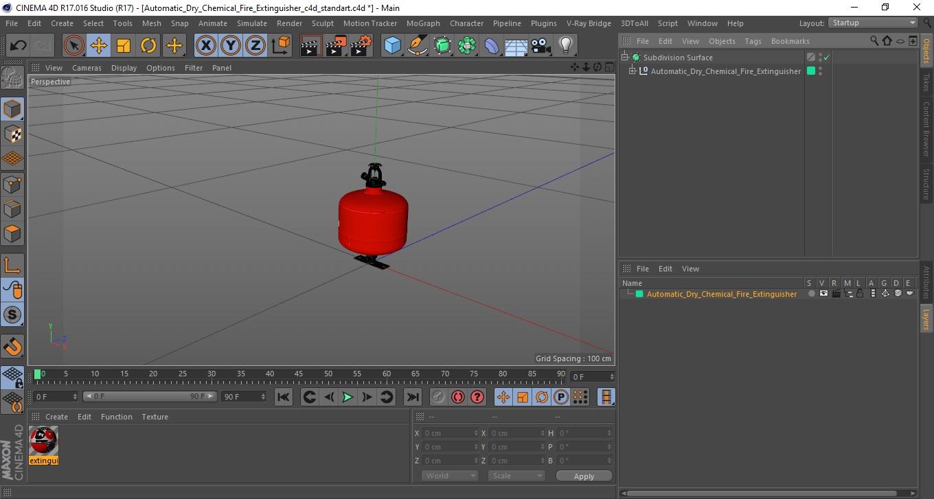Go to end of animation
This screenshot has height=499, width=934.
(413, 397)
